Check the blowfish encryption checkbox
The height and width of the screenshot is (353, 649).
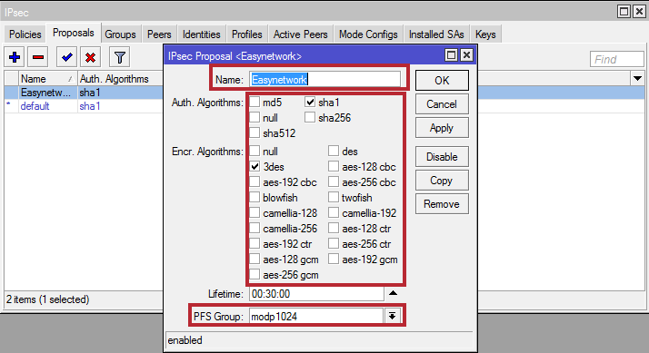click(255, 198)
